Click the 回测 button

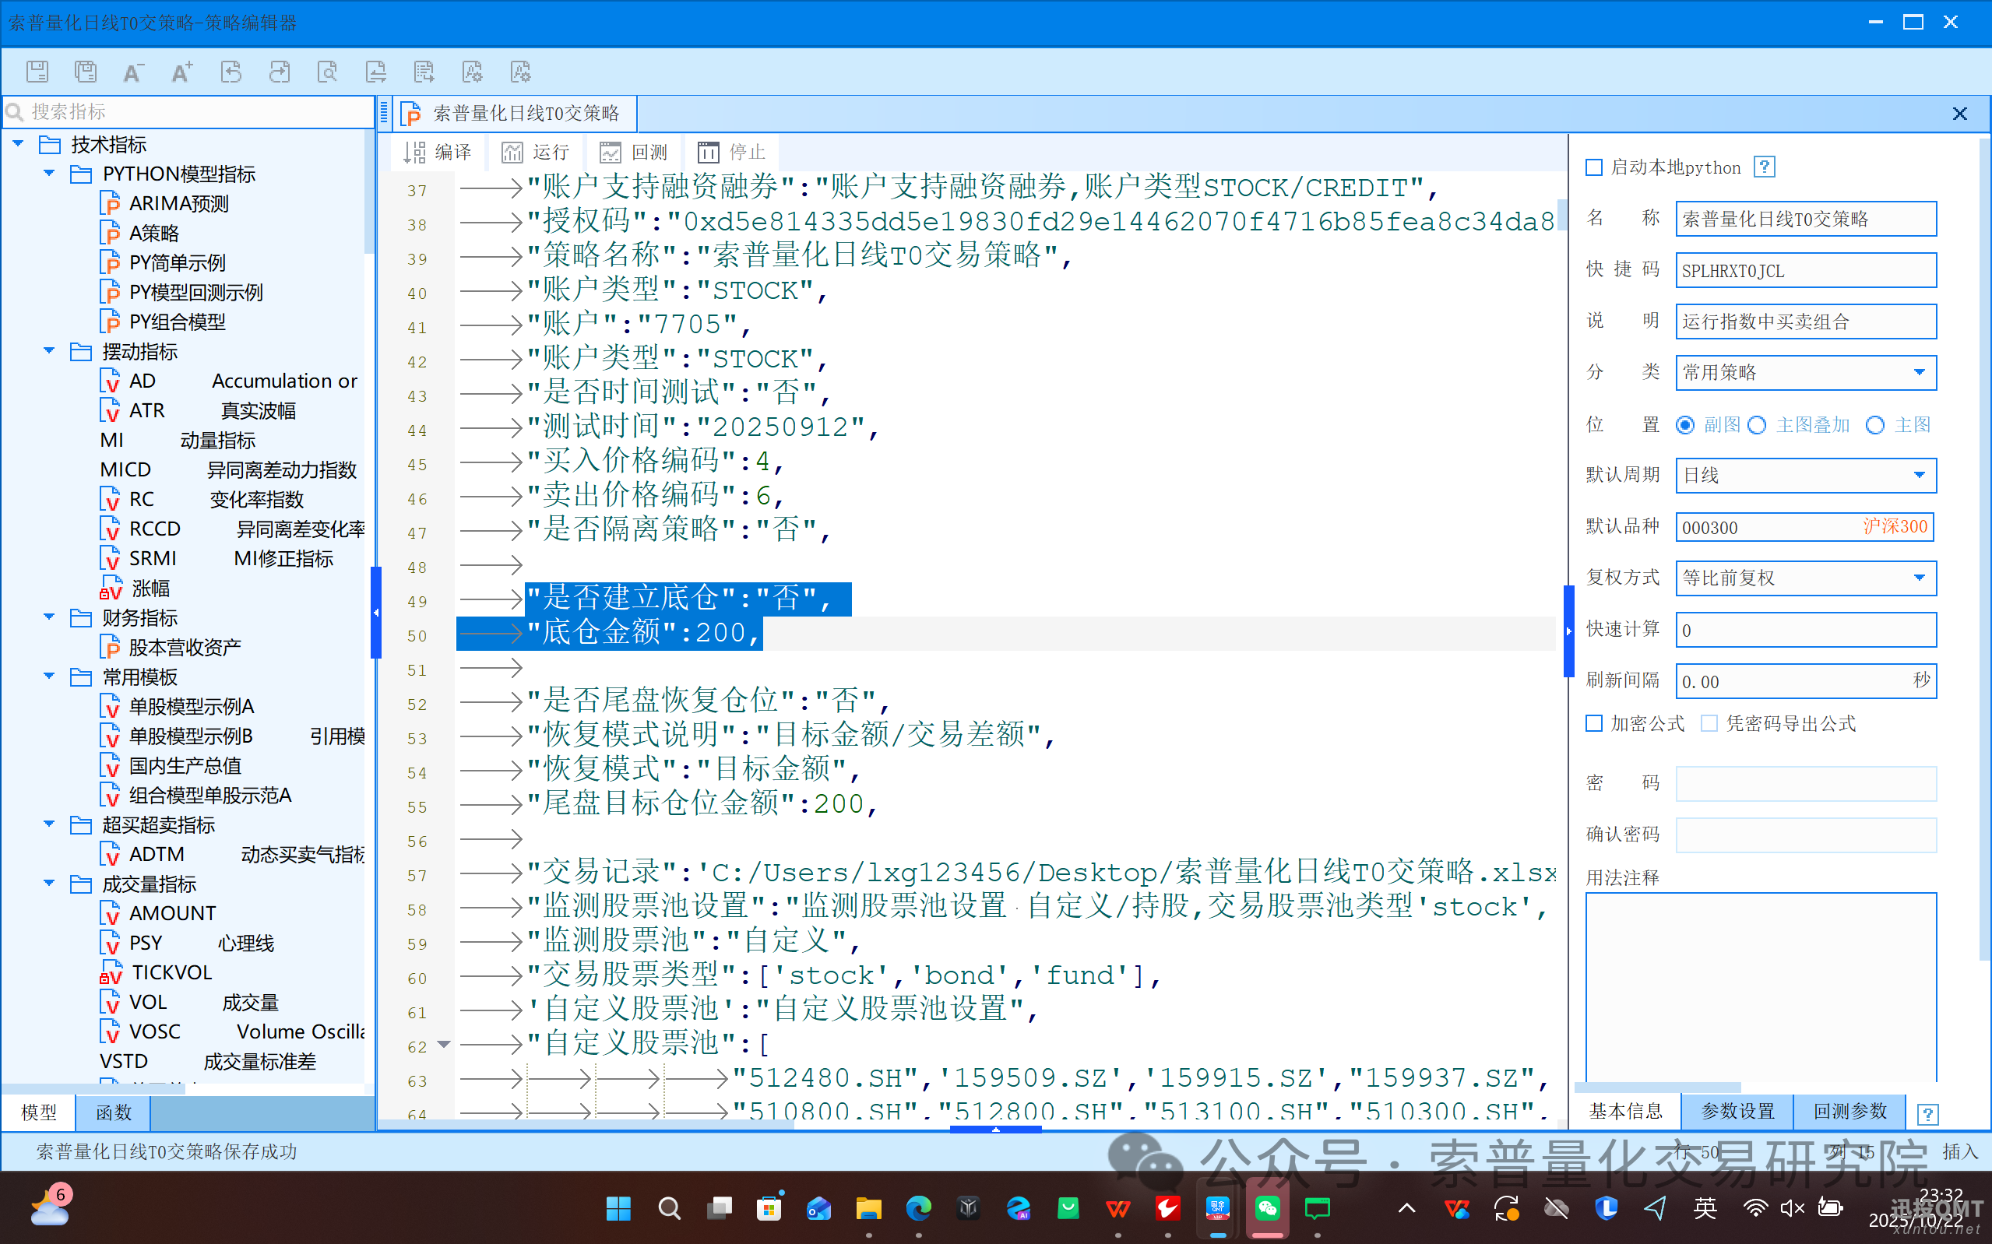(635, 153)
